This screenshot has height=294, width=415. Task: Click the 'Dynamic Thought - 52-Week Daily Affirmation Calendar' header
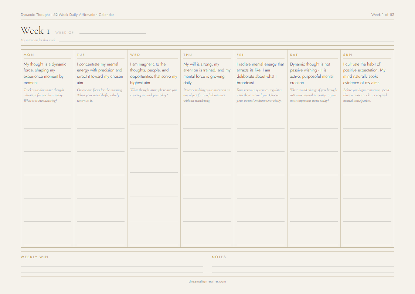coord(67,14)
